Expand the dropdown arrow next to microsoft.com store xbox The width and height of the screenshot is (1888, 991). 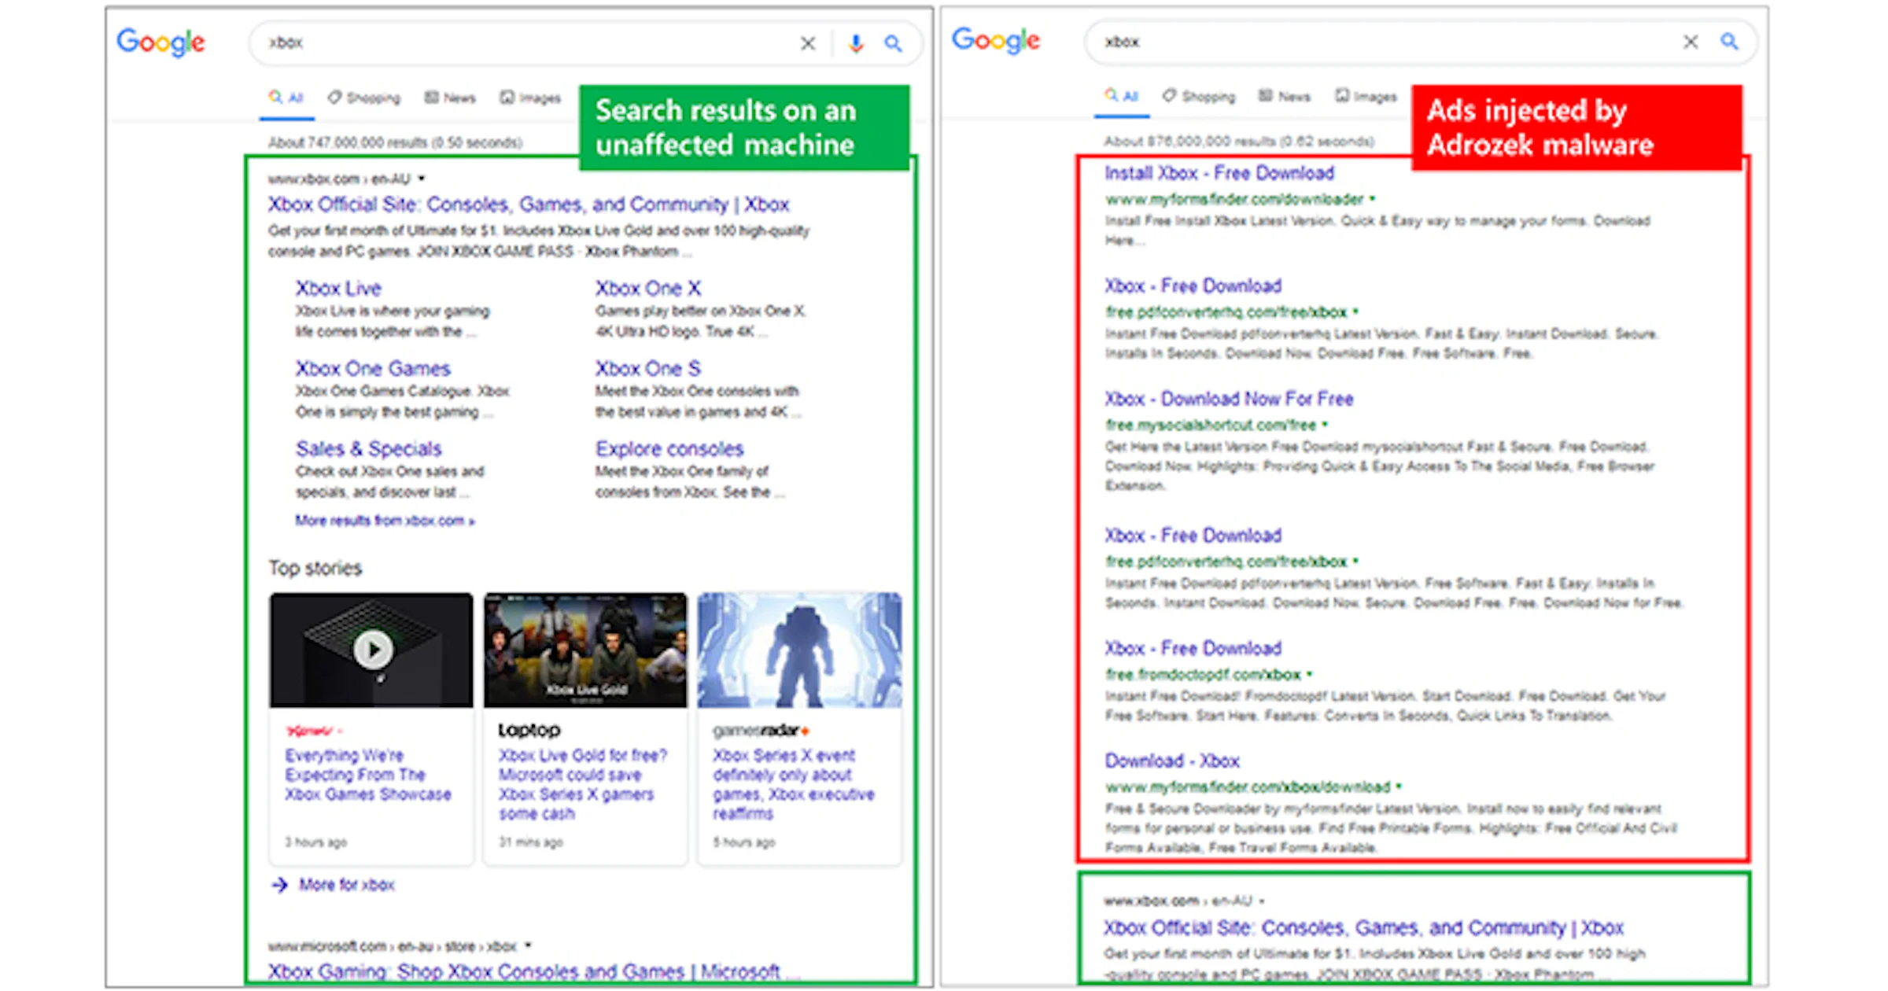click(528, 945)
